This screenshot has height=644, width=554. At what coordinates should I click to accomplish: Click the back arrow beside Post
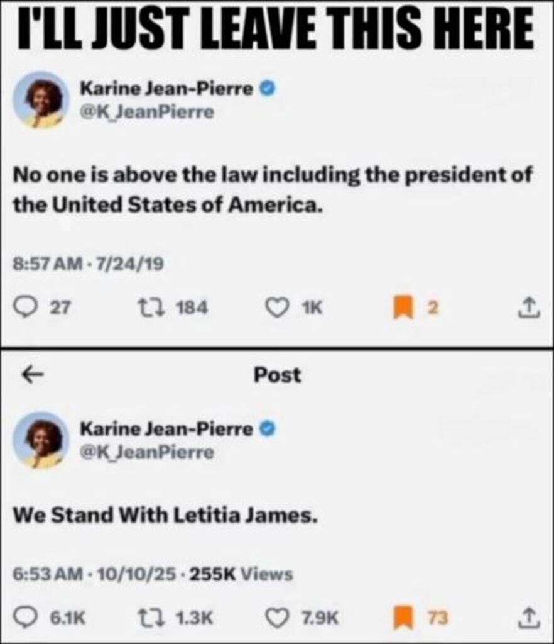pos(33,374)
